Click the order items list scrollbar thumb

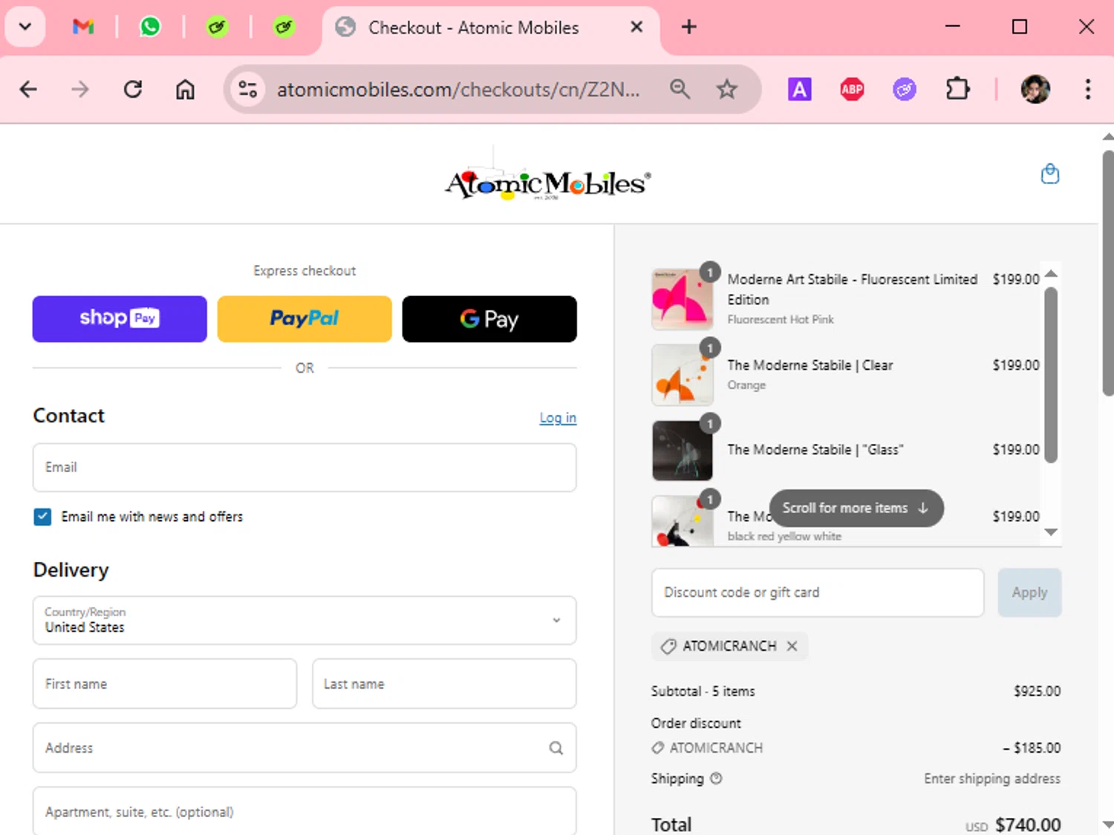pyautogui.click(x=1051, y=375)
